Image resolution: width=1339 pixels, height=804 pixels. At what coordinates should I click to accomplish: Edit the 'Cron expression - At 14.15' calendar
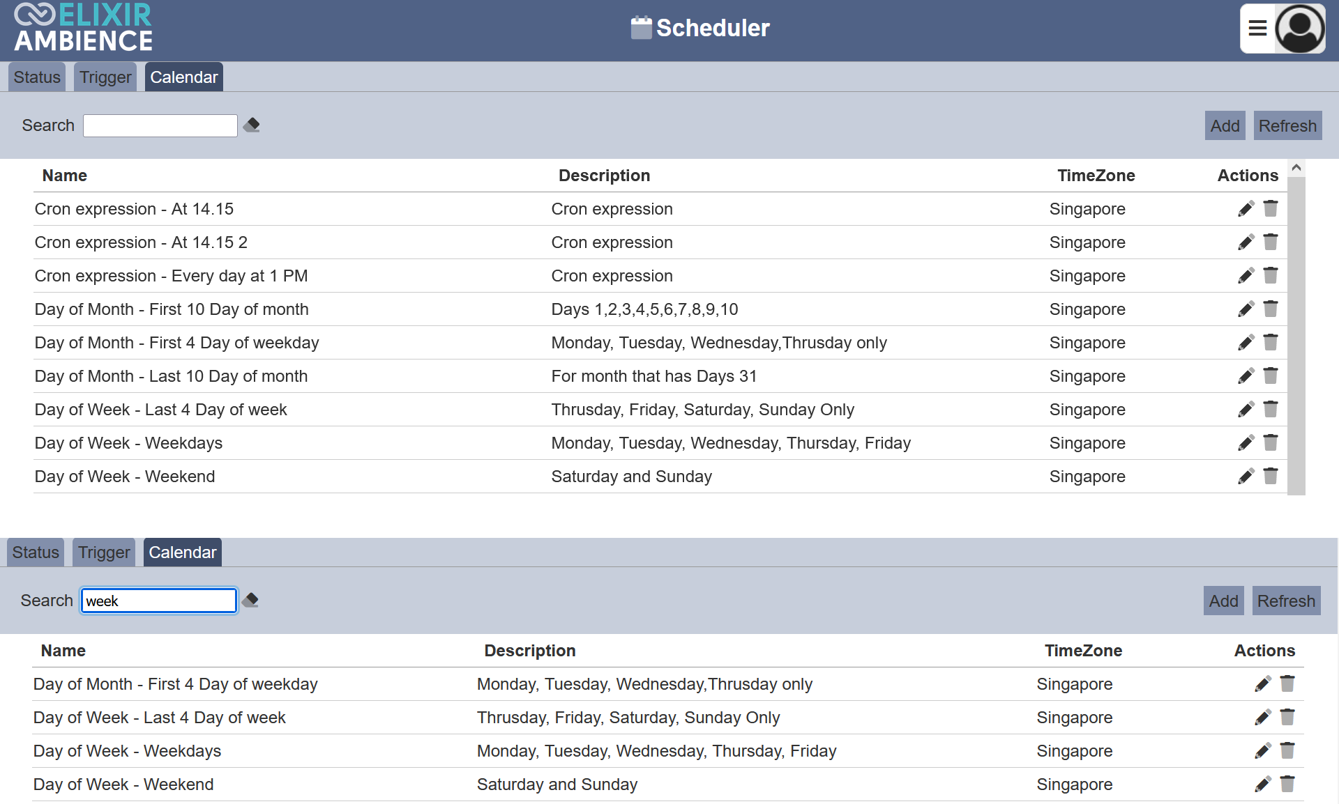(x=1246, y=209)
